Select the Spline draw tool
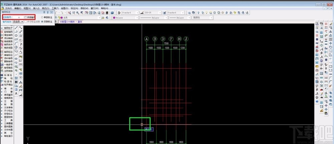Viewport: 334px width, 144px height. point(16,54)
